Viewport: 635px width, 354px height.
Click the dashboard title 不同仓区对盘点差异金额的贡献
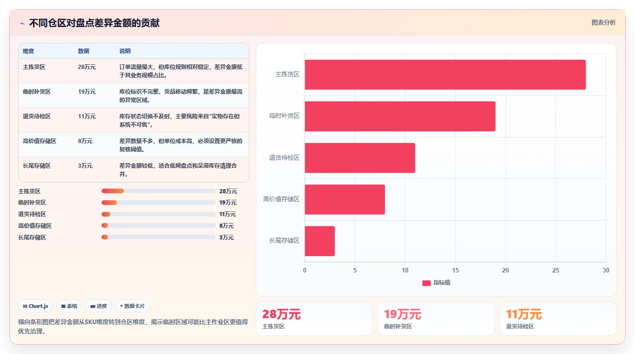95,23
